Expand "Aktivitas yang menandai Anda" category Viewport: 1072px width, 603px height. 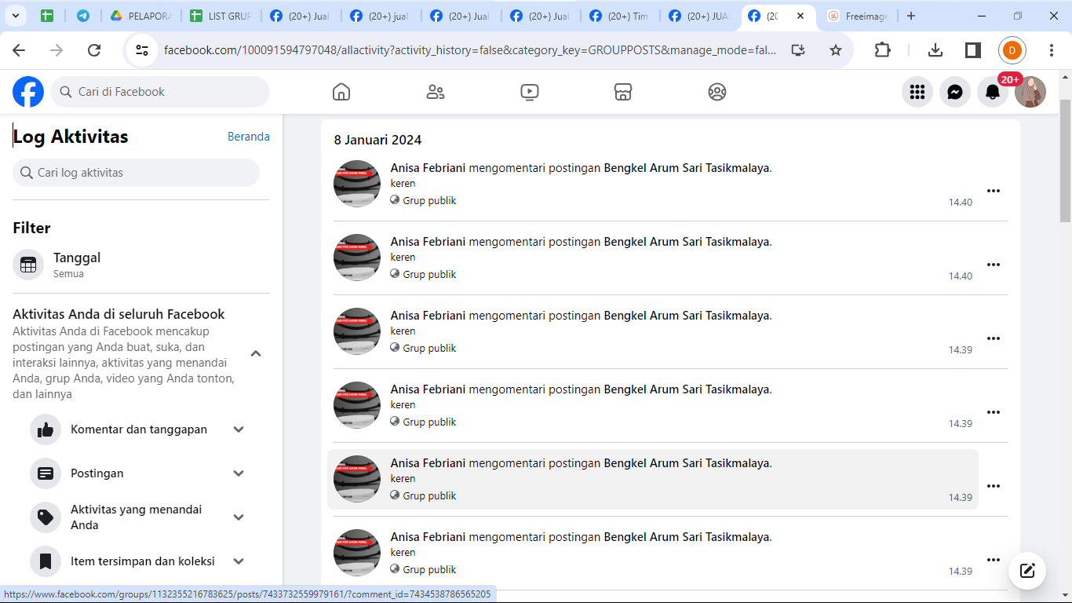239,517
